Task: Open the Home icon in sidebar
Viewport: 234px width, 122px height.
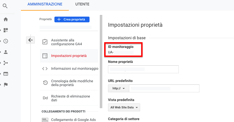Action: tap(5, 19)
